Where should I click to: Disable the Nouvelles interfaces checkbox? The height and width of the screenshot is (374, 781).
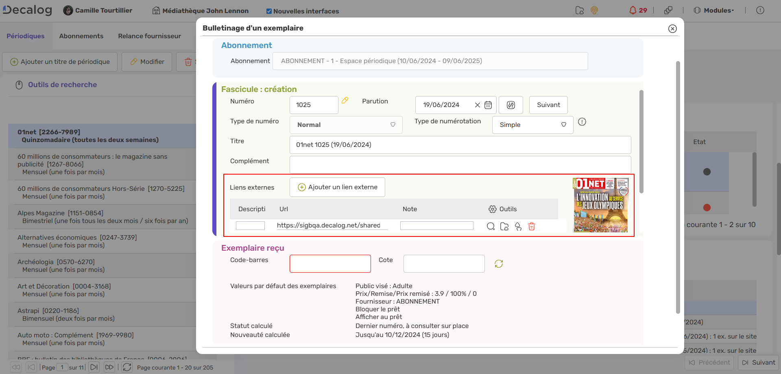[269, 11]
